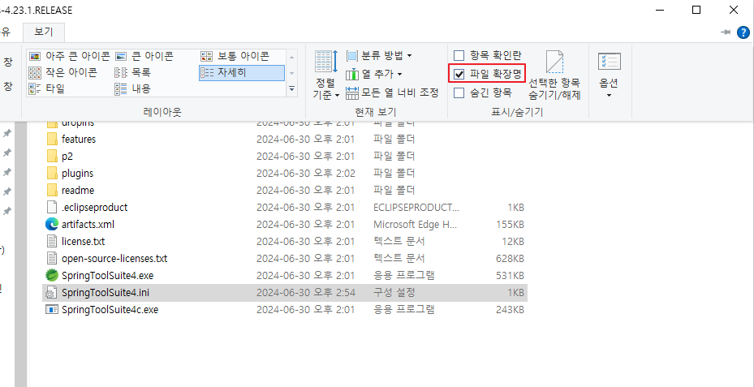
Task: Click SpringToolSuite4c.exe application icon
Action: [x=51, y=310]
